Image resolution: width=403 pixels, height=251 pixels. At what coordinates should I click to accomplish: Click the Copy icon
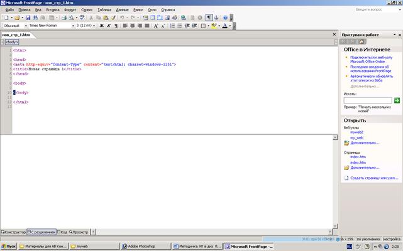point(98,18)
